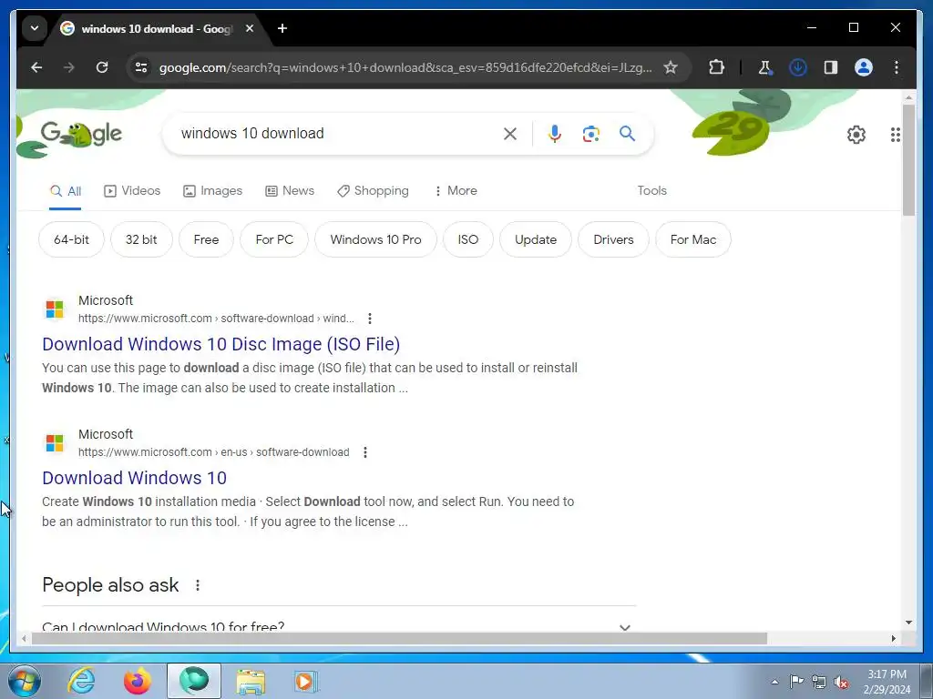Apply the Free filter chip
The width and height of the screenshot is (933, 699).
pyautogui.click(x=207, y=239)
